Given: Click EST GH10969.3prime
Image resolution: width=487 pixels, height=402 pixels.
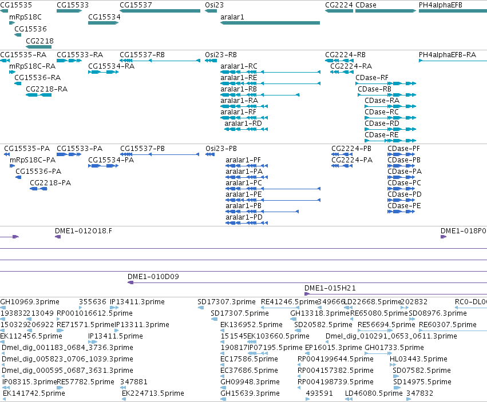Looking at the screenshot, I should click(2, 308).
